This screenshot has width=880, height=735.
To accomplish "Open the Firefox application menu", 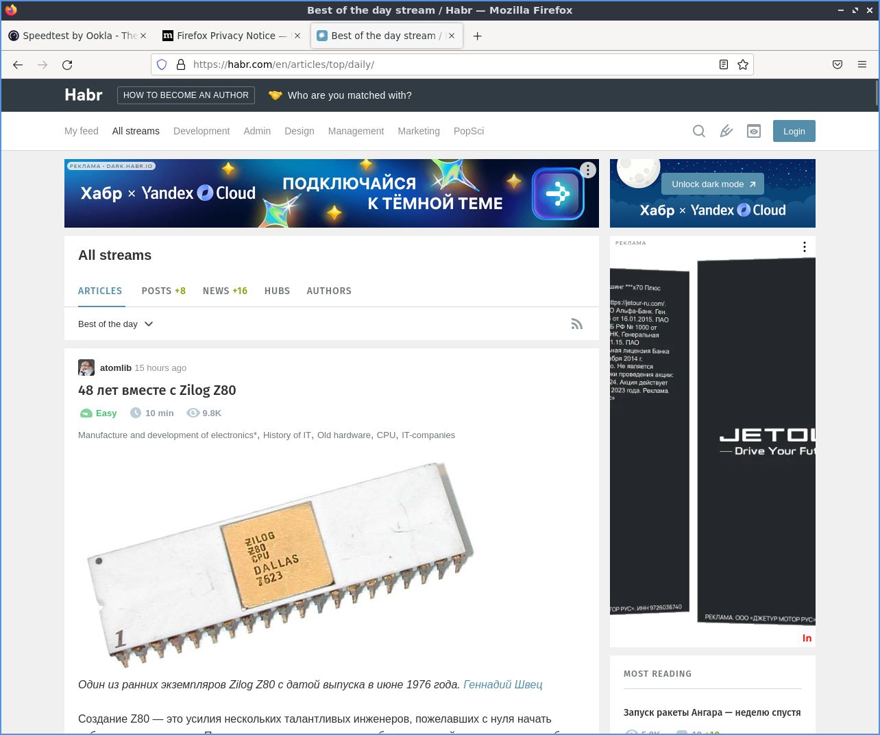I will coord(862,64).
